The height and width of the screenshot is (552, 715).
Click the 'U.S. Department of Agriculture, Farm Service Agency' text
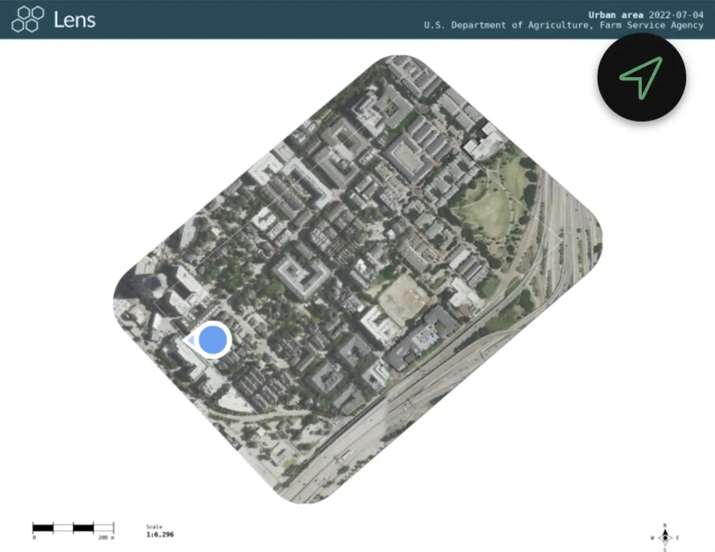pyautogui.click(x=564, y=25)
